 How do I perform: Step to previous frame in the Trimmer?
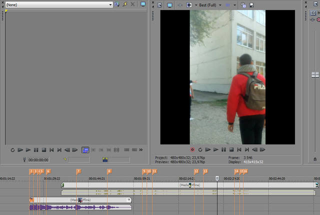(x=67, y=150)
